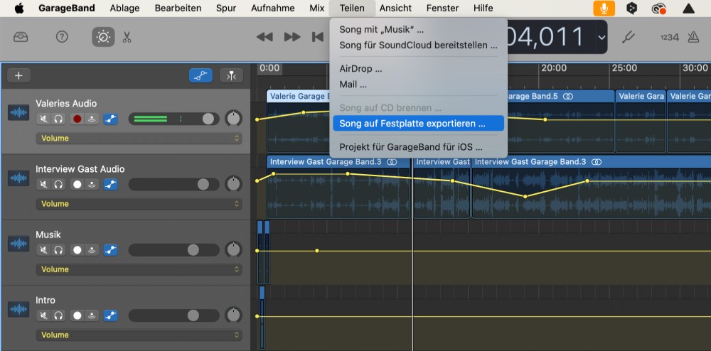
Task: Open the Apple menu
Action: [19, 8]
